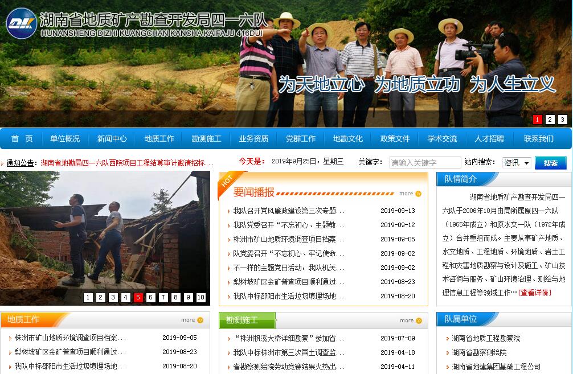
Task: Open 新闻中心 navigation menu
Action: [112, 139]
